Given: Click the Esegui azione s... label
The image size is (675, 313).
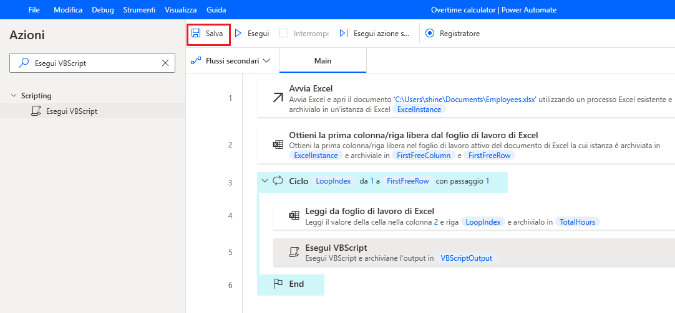Looking at the screenshot, I should tap(381, 34).
